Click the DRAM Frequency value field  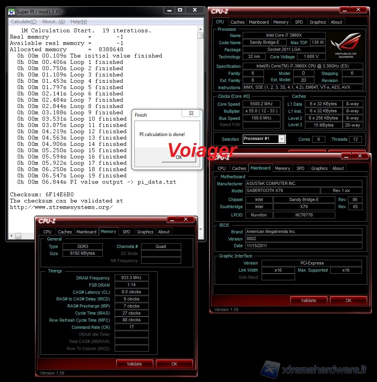(x=132, y=278)
